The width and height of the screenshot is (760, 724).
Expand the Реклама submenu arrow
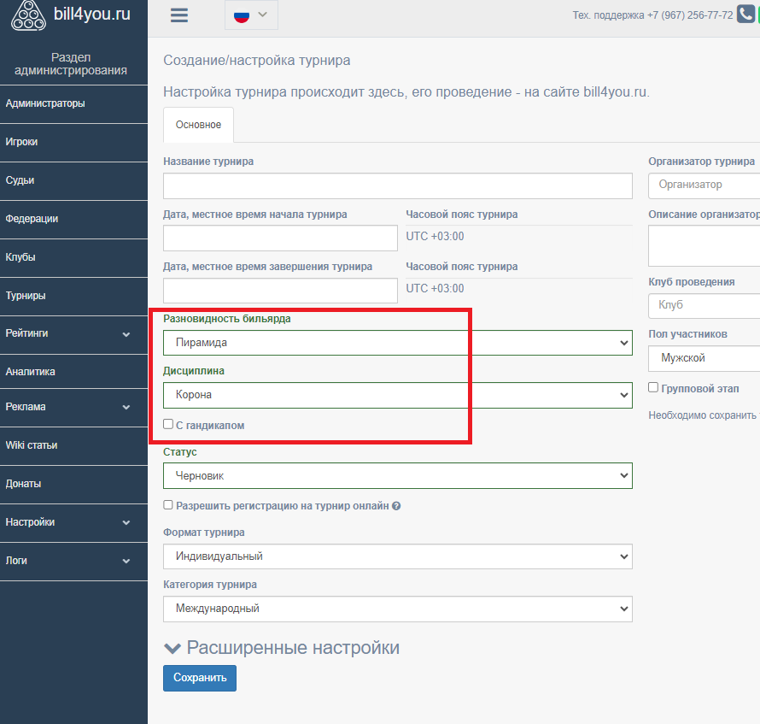click(126, 407)
